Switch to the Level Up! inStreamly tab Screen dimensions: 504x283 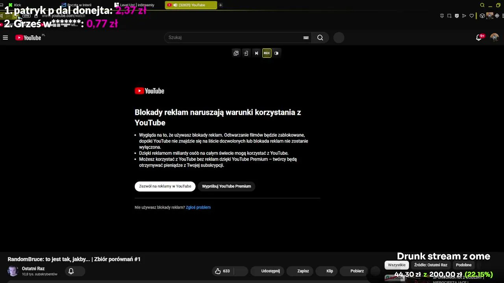tap(137, 5)
